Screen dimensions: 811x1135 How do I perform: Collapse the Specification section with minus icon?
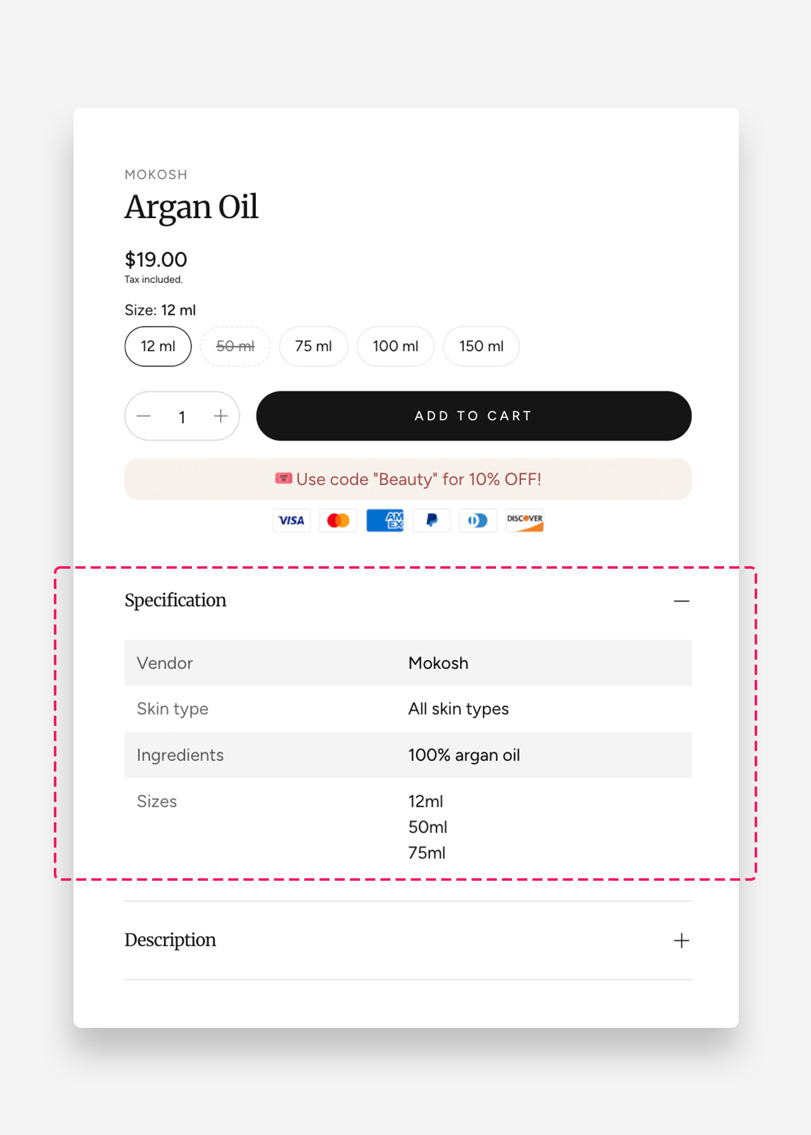tap(682, 600)
